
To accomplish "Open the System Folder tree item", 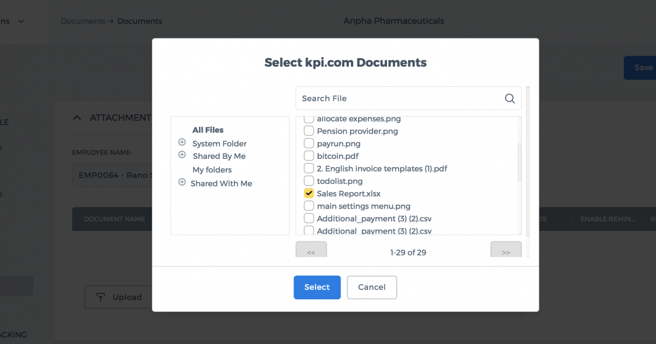I will [x=219, y=144].
